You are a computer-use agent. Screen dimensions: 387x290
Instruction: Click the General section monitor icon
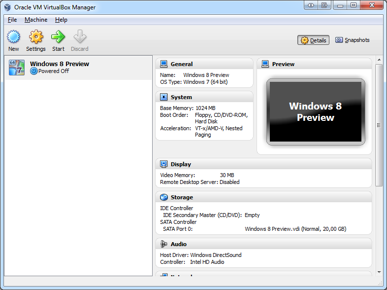(163, 64)
